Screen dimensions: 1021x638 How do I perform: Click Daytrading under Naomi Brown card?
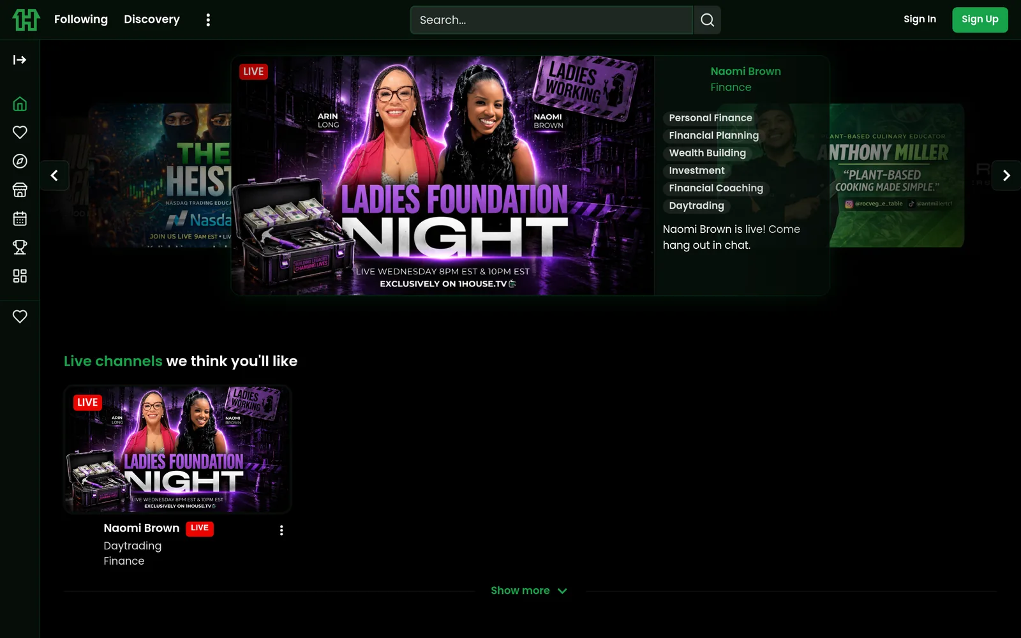pos(132,546)
